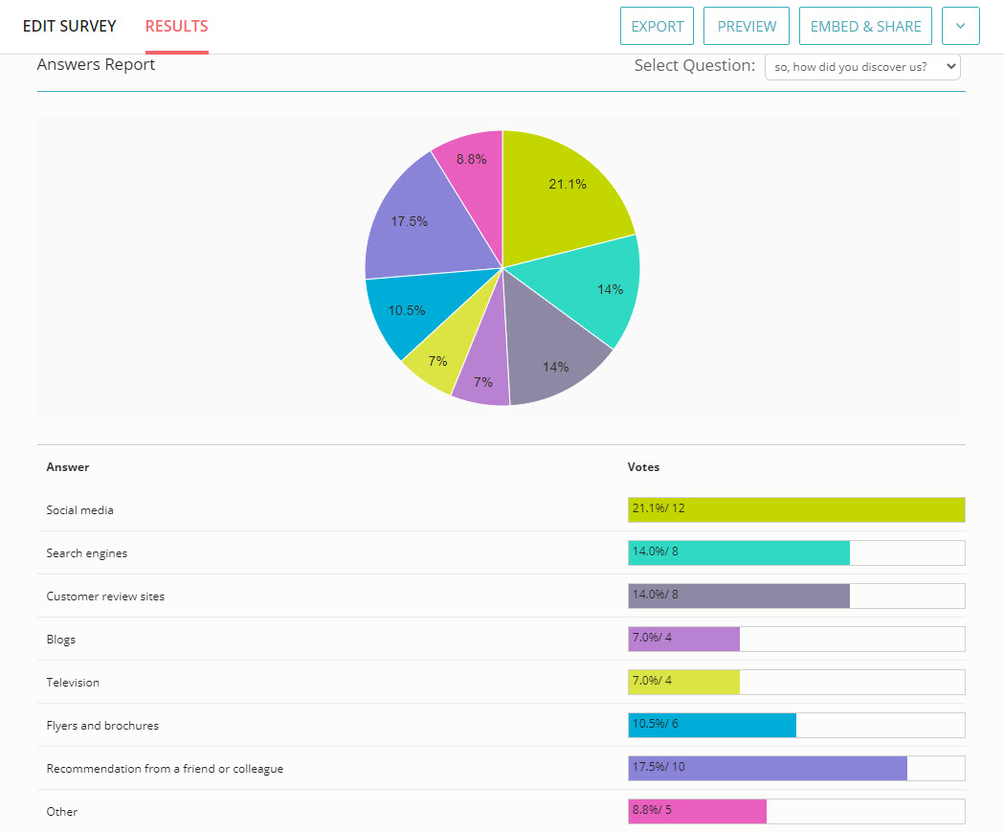Click the Other answer row label
Viewport: 1004px width, 833px height.
point(61,811)
